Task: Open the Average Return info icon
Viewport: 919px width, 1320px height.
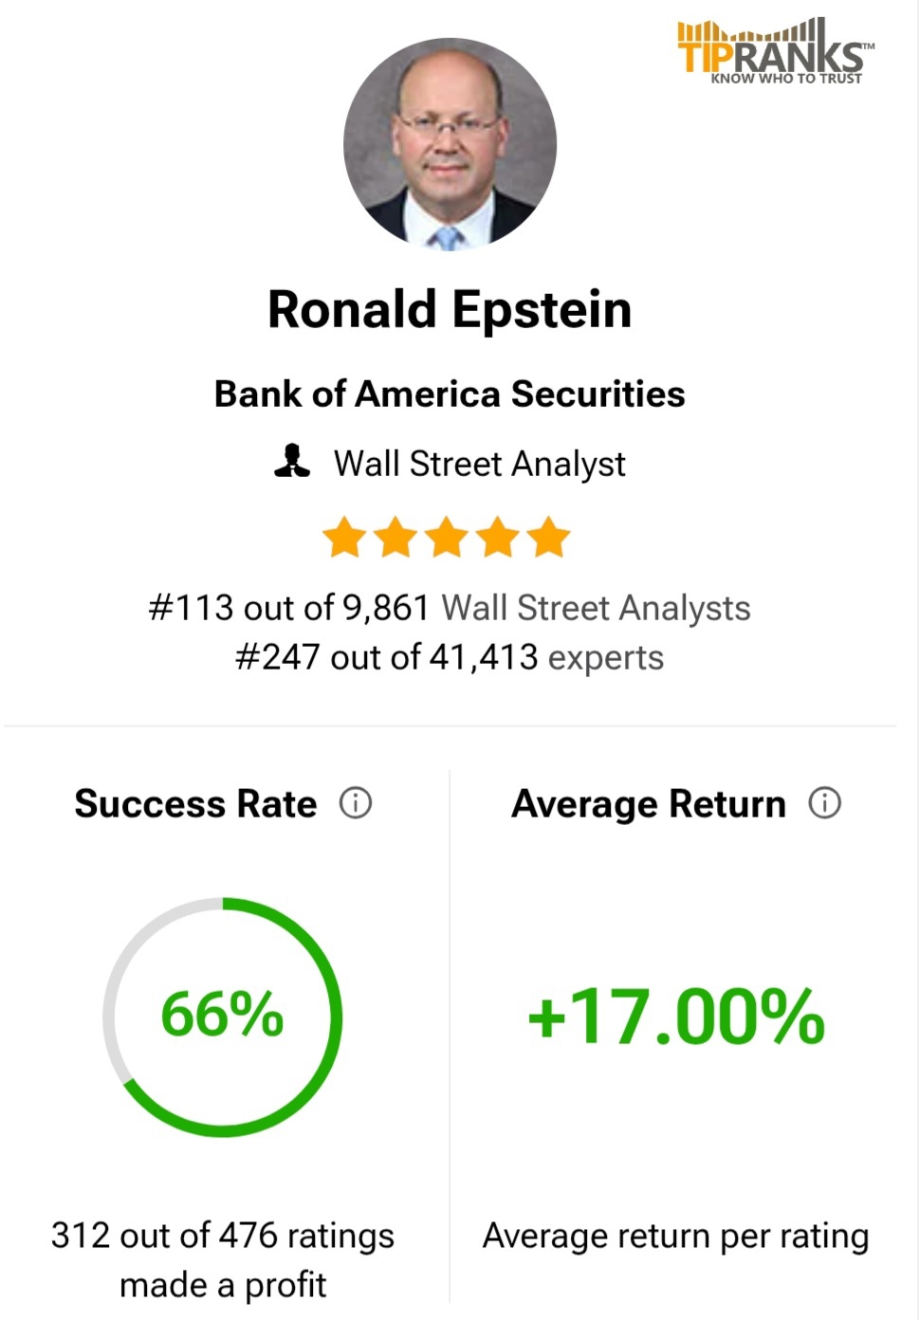Action: point(825,803)
